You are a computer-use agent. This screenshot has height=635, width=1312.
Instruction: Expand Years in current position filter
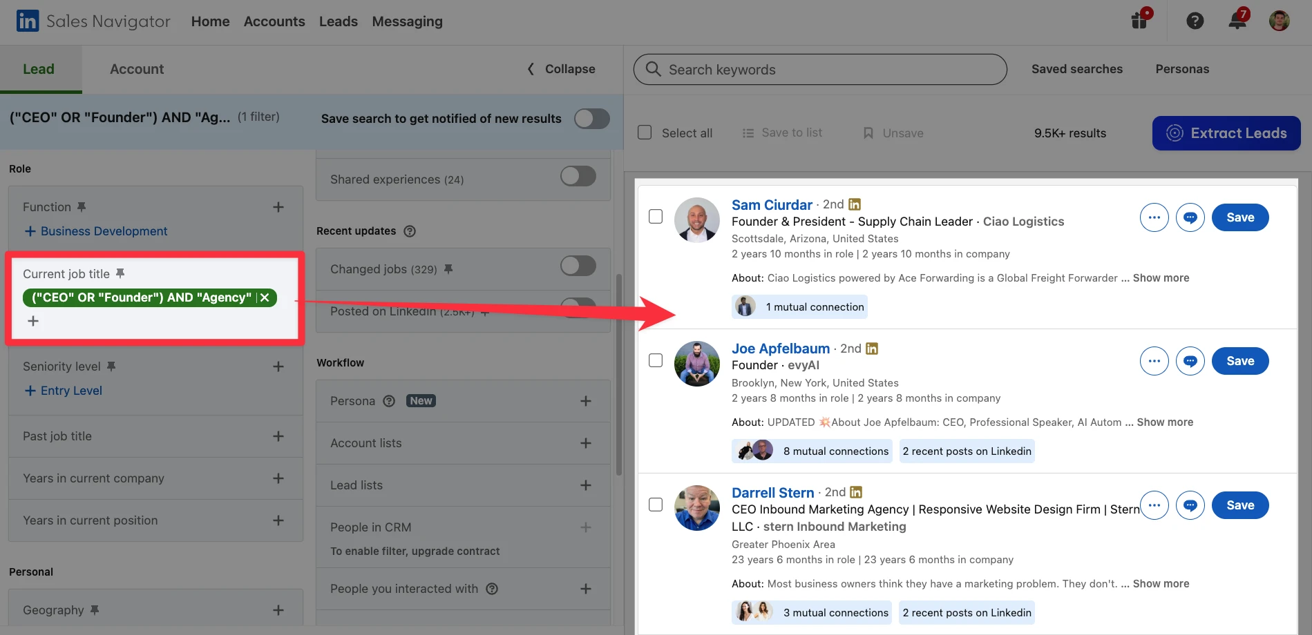pos(278,520)
